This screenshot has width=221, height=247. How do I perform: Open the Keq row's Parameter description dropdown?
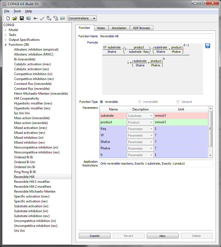140,129
